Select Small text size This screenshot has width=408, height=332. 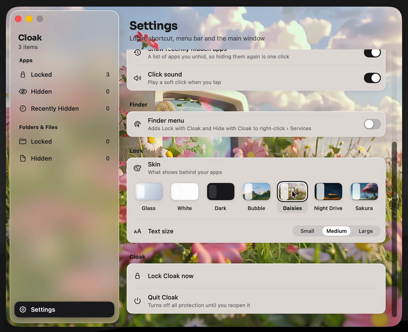coord(307,231)
